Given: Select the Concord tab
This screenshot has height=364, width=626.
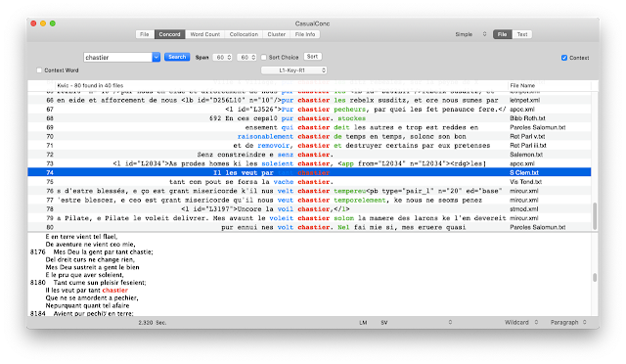Looking at the screenshot, I should [169, 34].
